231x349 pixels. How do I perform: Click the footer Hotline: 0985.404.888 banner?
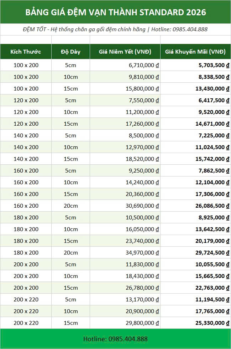115,339
